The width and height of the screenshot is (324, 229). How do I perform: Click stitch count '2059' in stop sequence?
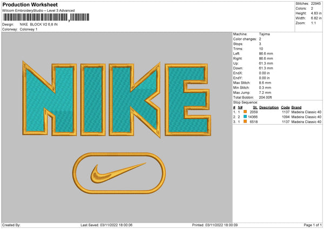254,112
